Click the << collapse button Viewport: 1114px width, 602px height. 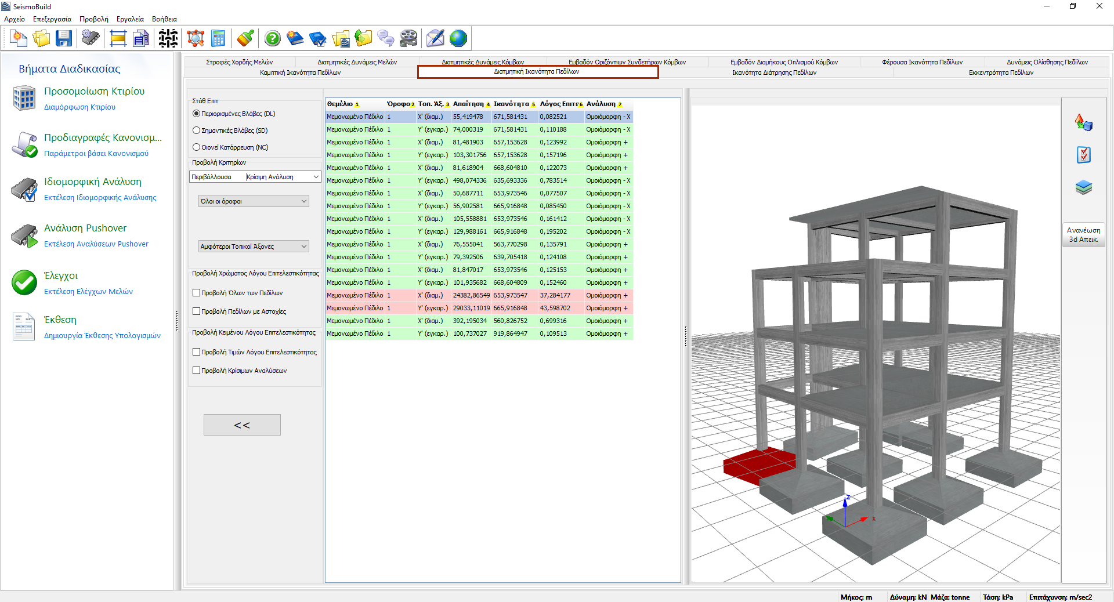[x=242, y=425]
